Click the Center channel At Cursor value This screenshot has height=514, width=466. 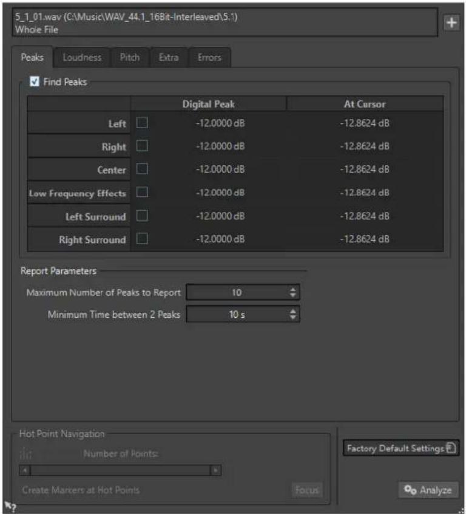[365, 170]
